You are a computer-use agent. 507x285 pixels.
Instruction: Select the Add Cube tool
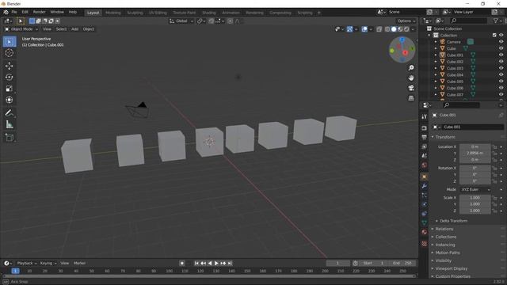[x=10, y=138]
